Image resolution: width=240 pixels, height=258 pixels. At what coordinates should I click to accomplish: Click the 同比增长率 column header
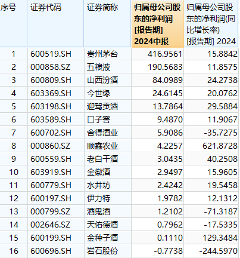pyautogui.click(x=211, y=24)
